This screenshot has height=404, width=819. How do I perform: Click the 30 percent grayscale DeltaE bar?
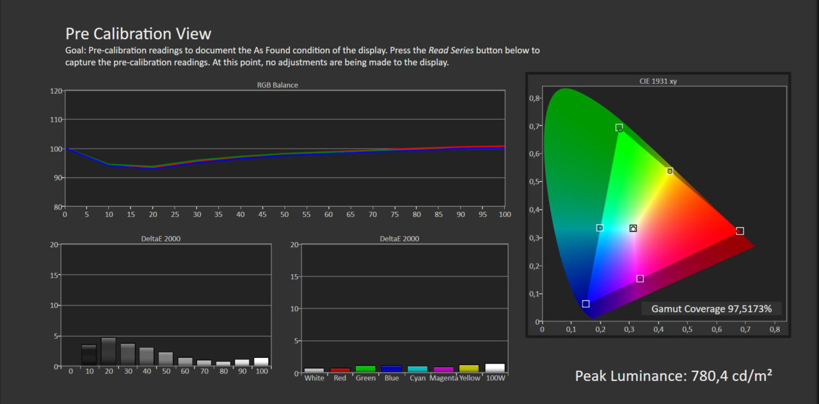click(x=127, y=355)
